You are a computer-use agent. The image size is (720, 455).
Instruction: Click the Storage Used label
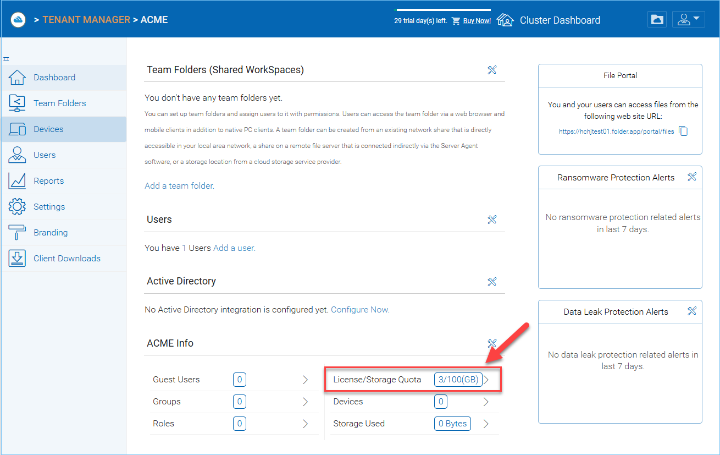point(359,424)
